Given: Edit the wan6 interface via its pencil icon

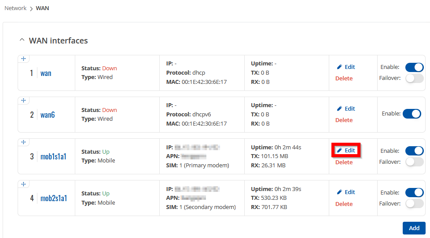Looking at the screenshot, I should (x=339, y=108).
